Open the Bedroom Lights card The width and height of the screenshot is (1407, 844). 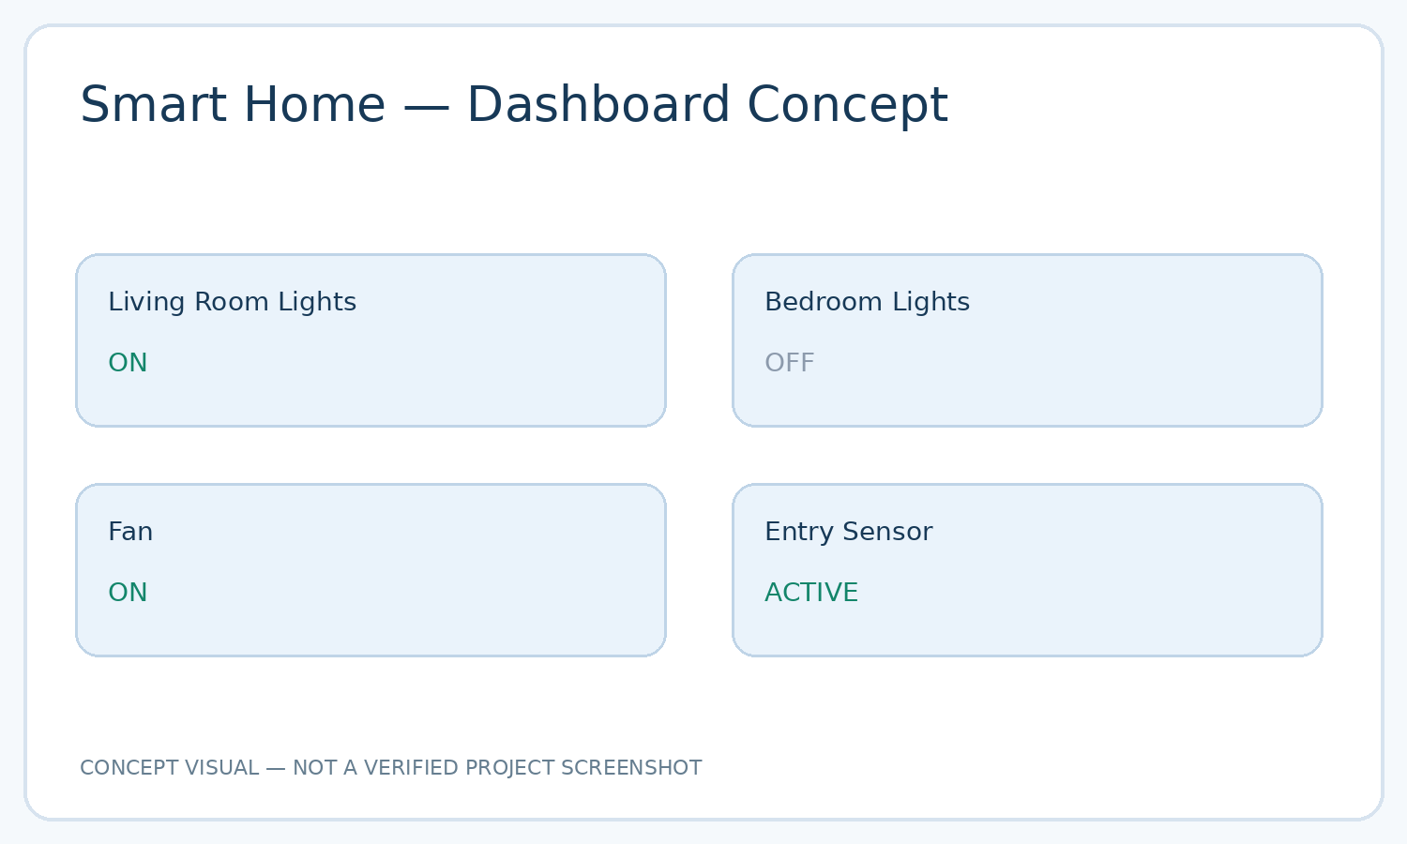click(1027, 340)
